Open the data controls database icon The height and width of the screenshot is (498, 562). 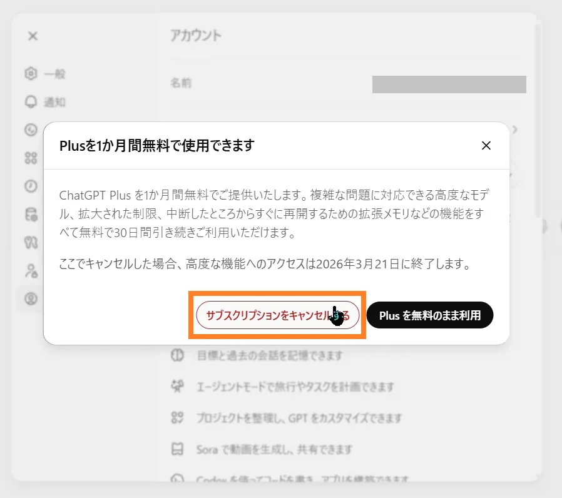point(31,214)
